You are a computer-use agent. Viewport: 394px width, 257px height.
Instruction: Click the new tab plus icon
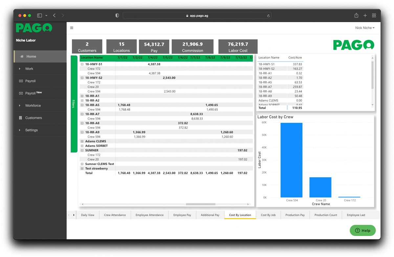coord(365,15)
